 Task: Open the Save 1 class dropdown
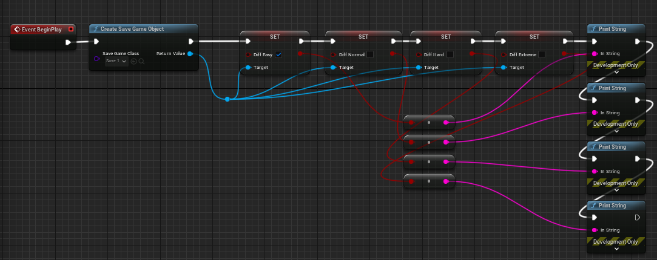click(116, 61)
